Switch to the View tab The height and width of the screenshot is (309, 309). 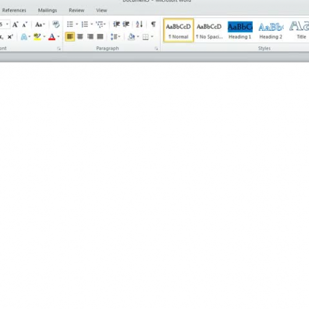coord(101,11)
